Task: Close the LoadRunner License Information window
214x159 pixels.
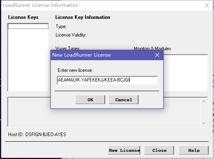Action: (207, 5)
